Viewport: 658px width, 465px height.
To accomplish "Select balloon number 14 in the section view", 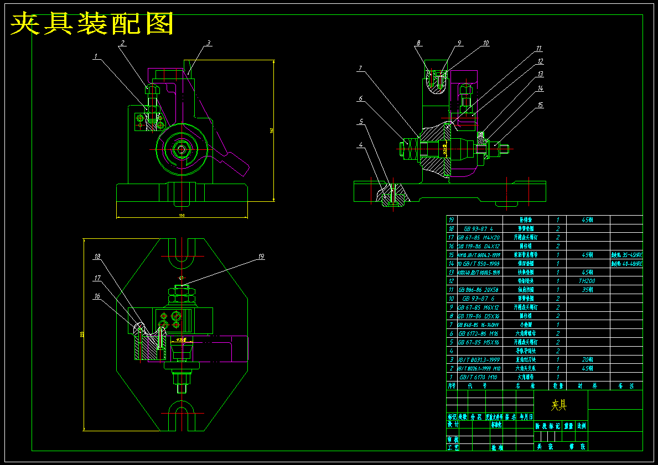I will pyautogui.click(x=540, y=88).
